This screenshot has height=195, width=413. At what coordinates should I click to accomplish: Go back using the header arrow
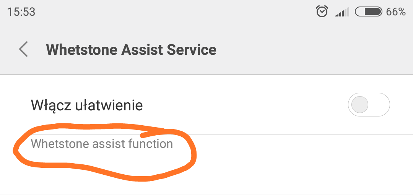24,50
